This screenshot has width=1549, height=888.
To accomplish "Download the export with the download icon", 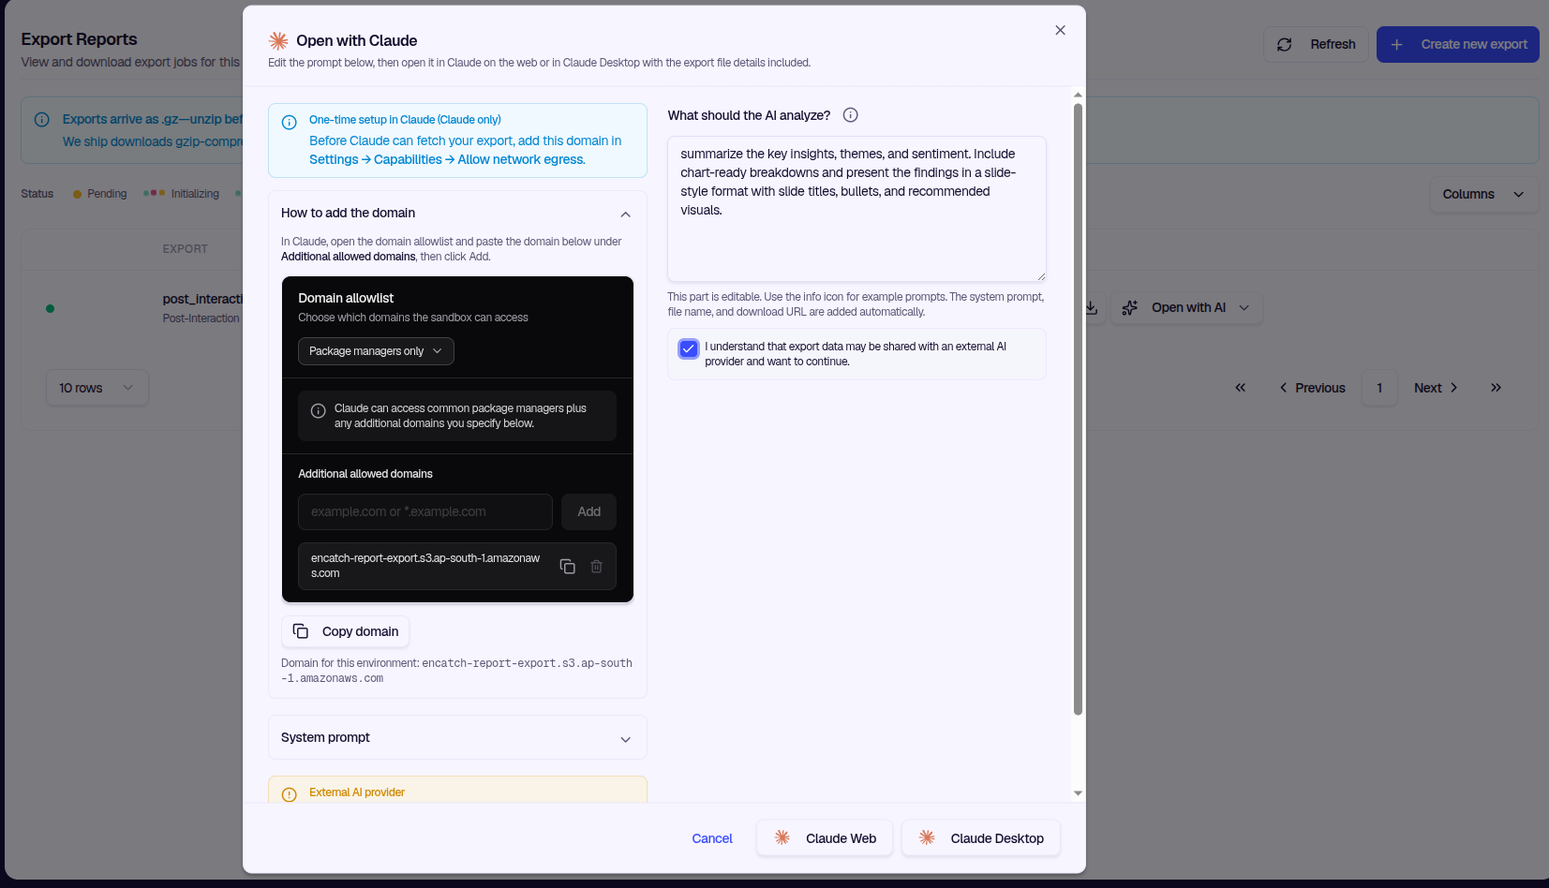I will [x=1092, y=307].
